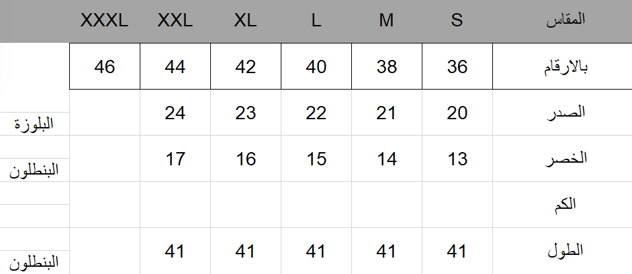Click the 41 cell under the S column
This screenshot has width=632, height=274.
tap(457, 251)
